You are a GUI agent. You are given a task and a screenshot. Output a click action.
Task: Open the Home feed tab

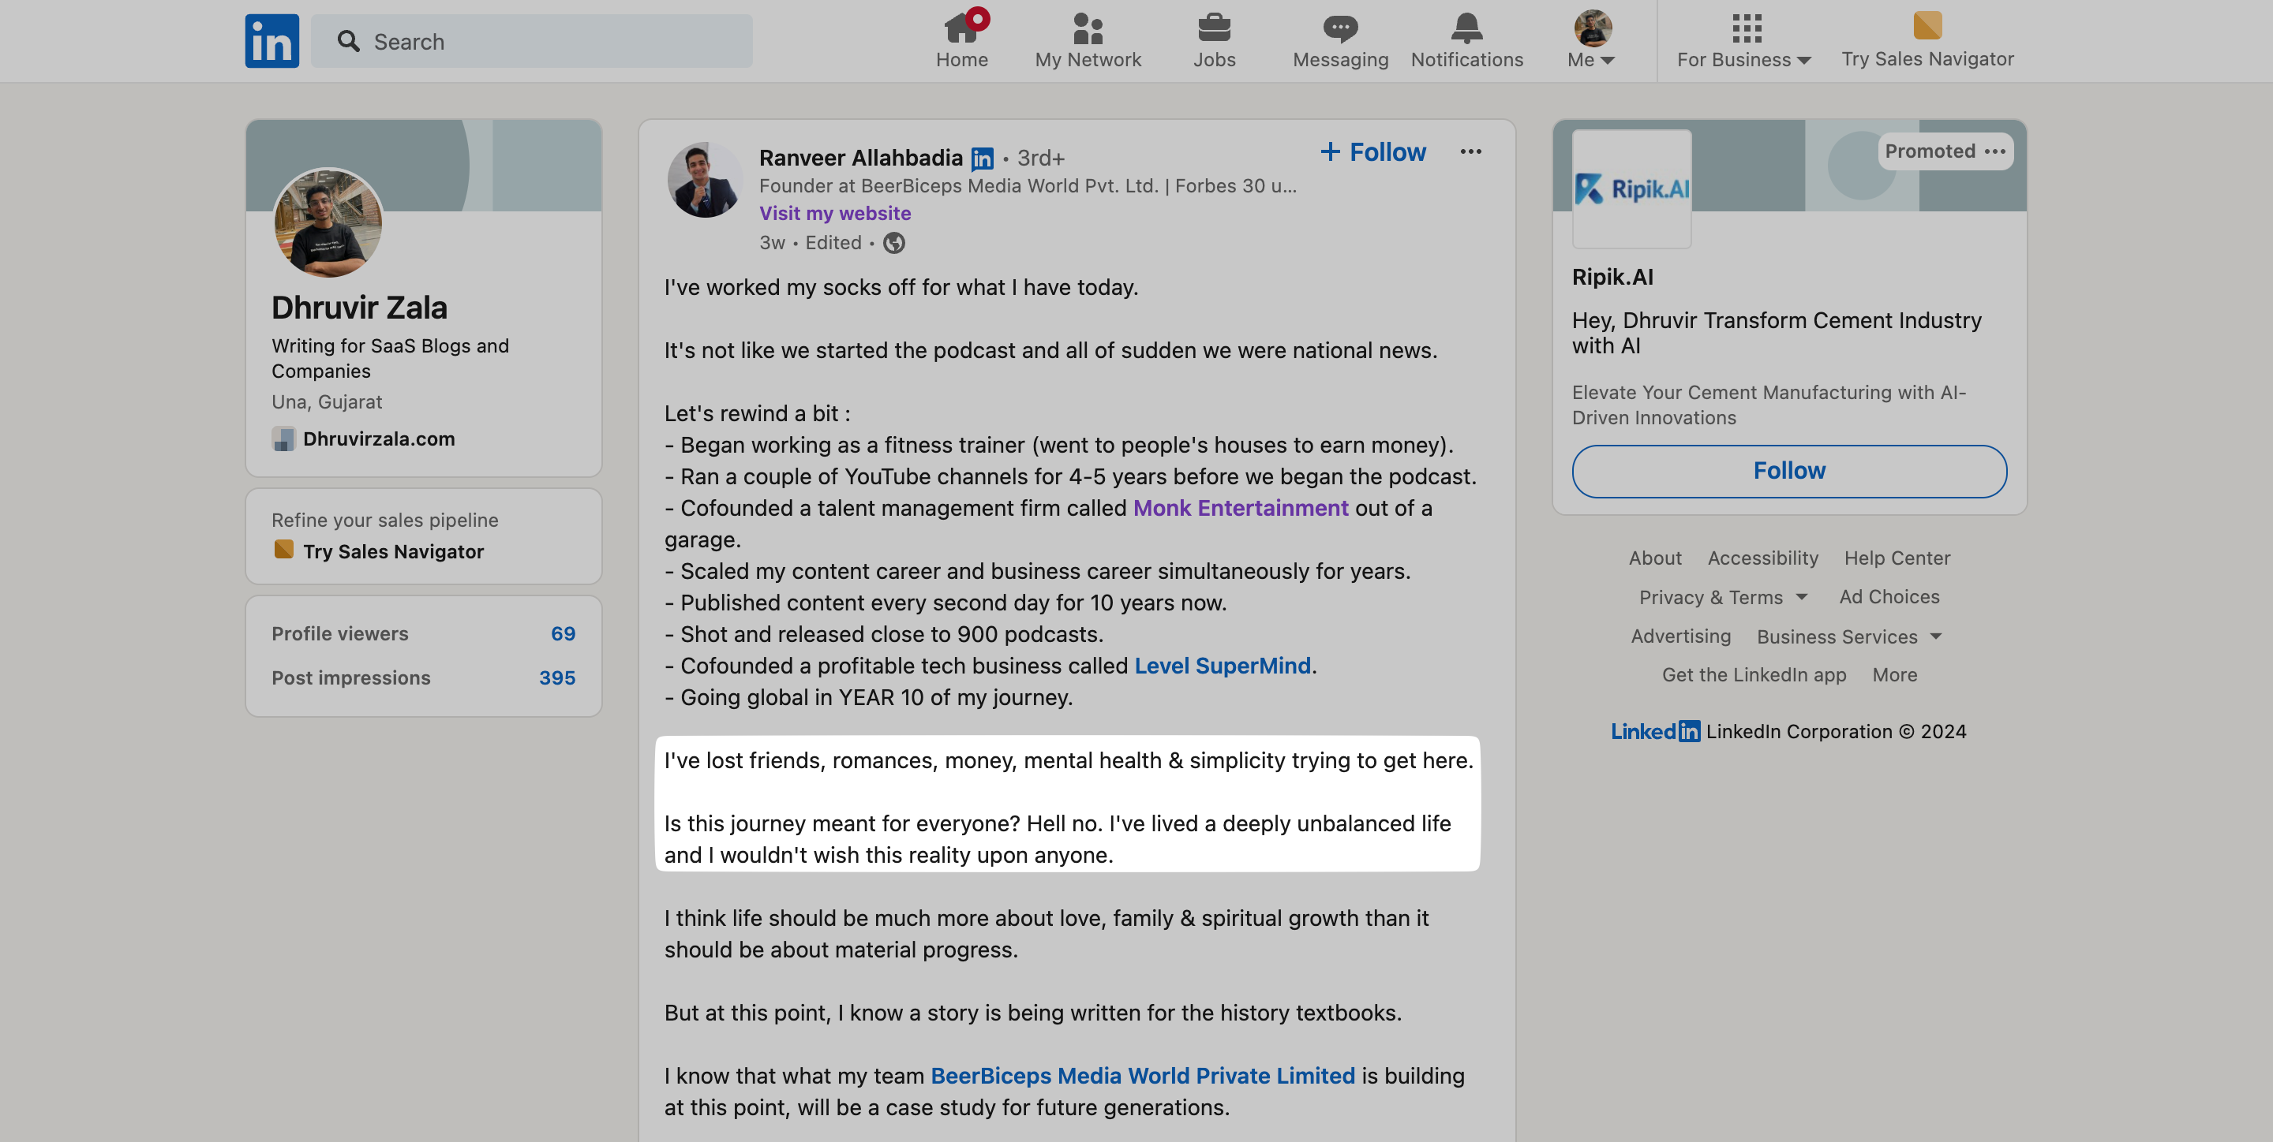click(x=962, y=40)
